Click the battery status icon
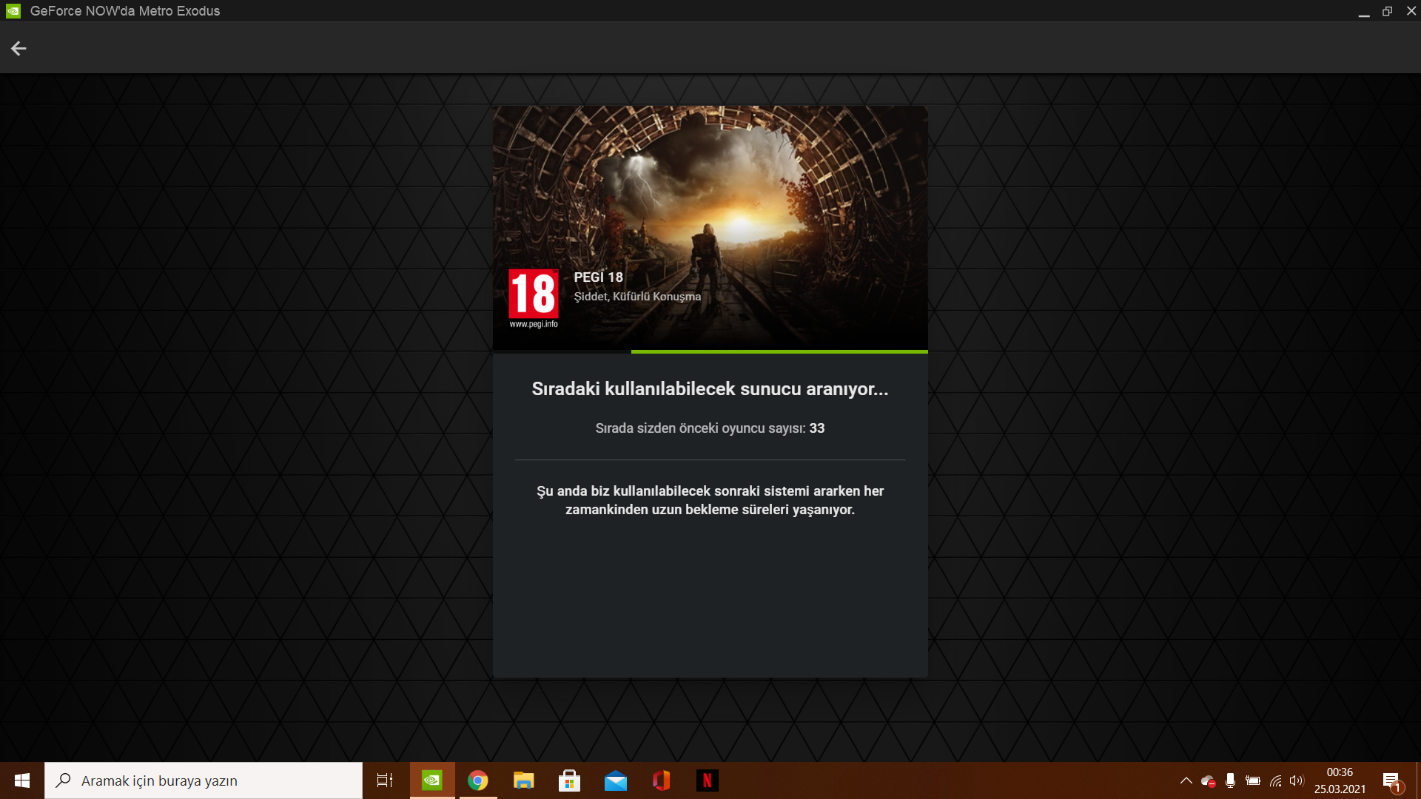Viewport: 1421px width, 799px height. (1252, 781)
